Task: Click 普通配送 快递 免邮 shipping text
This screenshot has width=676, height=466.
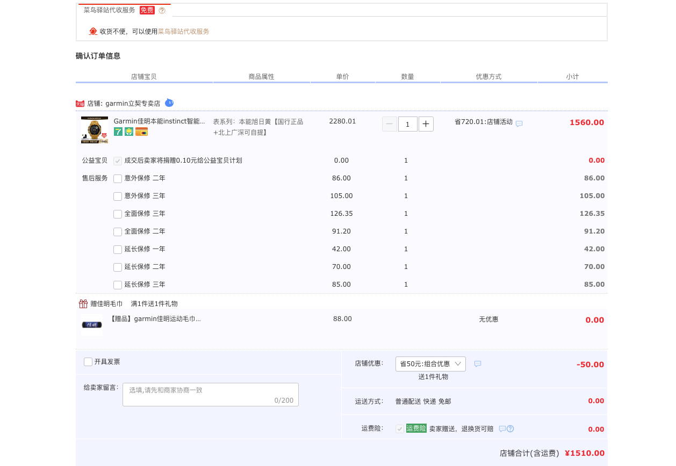Action: (423, 402)
